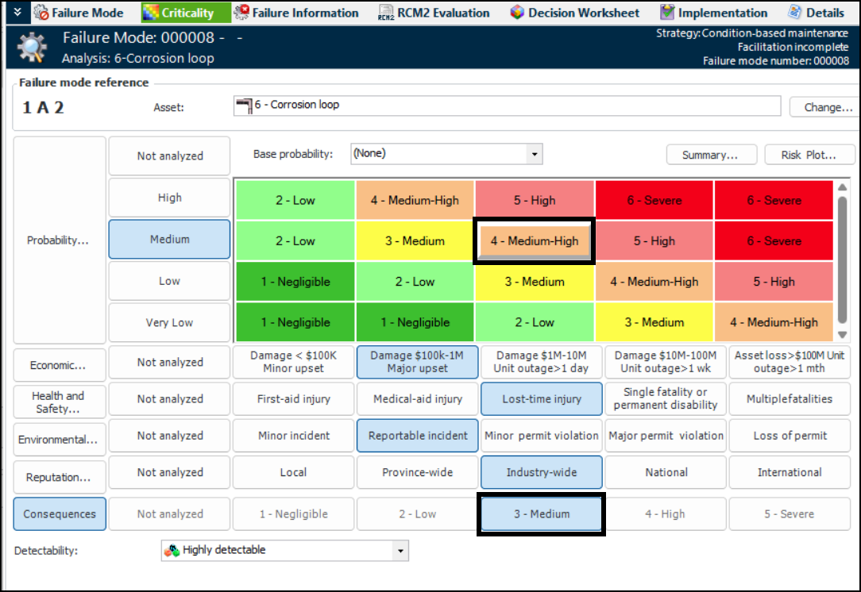
Task: Click the Implementation tab icon
Action: pos(667,13)
